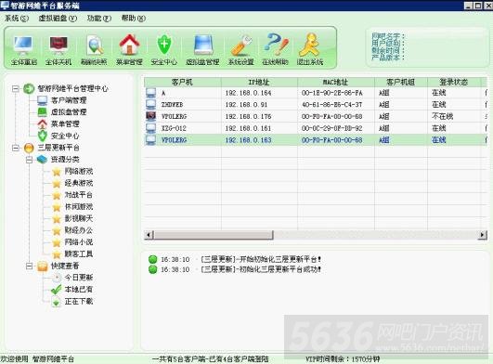
Task: Collapse the 快捷查看 tree branch
Action: pyautogui.click(x=29, y=266)
